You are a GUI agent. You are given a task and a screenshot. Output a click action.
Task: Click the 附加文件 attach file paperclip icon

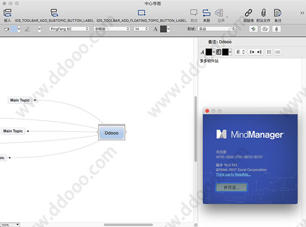click(263, 13)
